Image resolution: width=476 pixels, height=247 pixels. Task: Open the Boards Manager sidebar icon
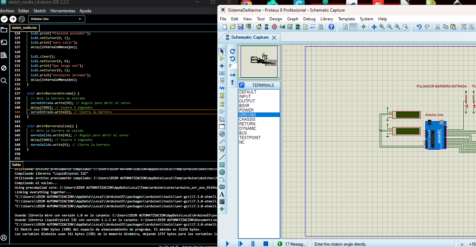4,42
